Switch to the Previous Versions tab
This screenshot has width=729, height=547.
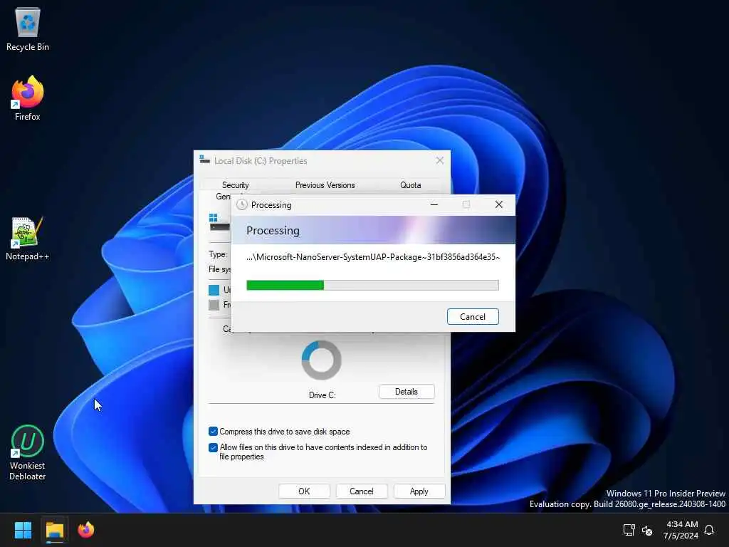click(x=325, y=185)
